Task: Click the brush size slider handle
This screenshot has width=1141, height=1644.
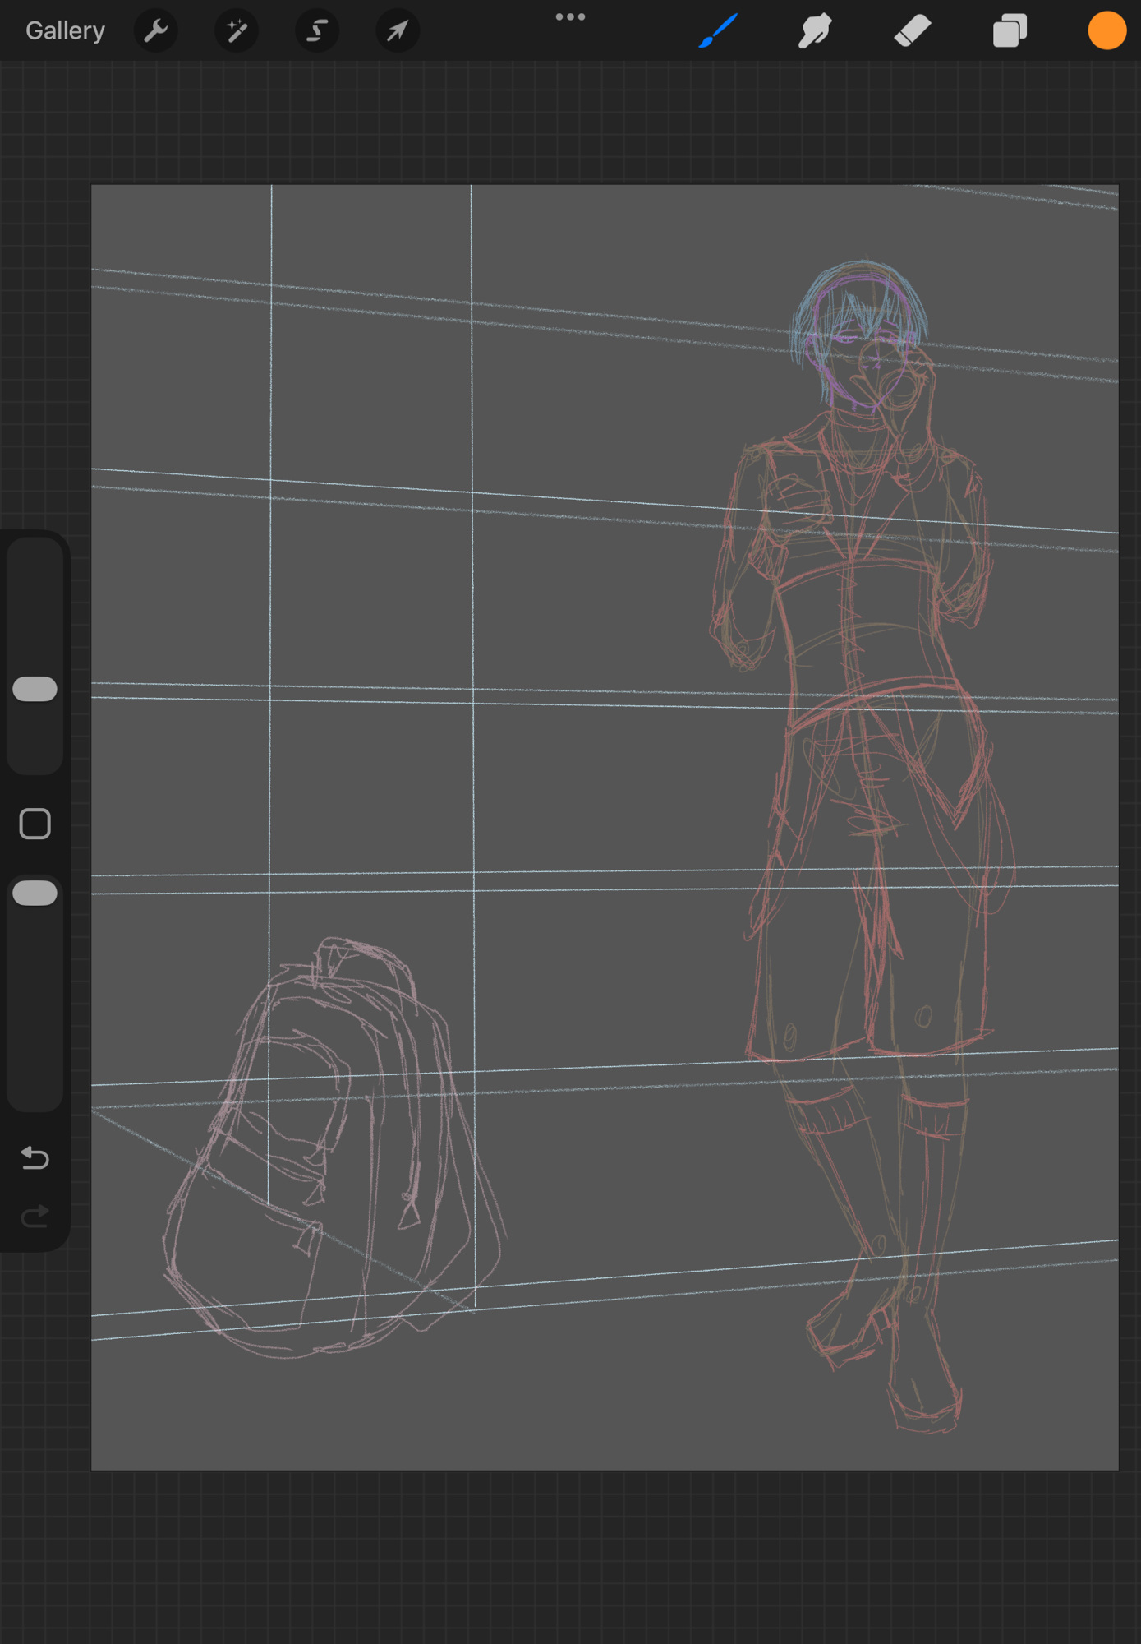Action: tap(35, 689)
